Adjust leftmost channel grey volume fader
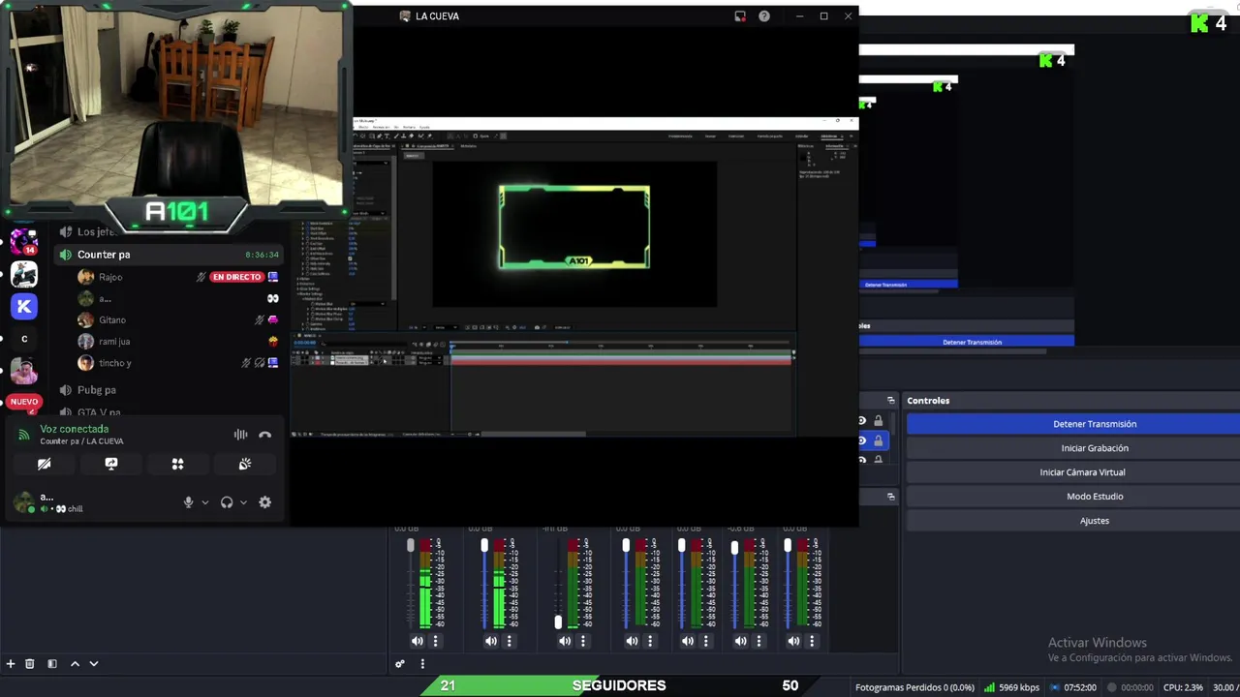 (411, 546)
